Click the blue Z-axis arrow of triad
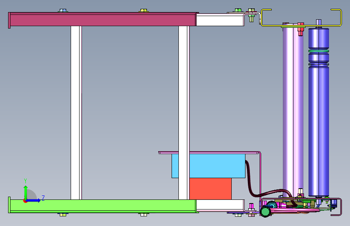Image resolution: width=350 pixels, height=226 pixels. (x=34, y=200)
